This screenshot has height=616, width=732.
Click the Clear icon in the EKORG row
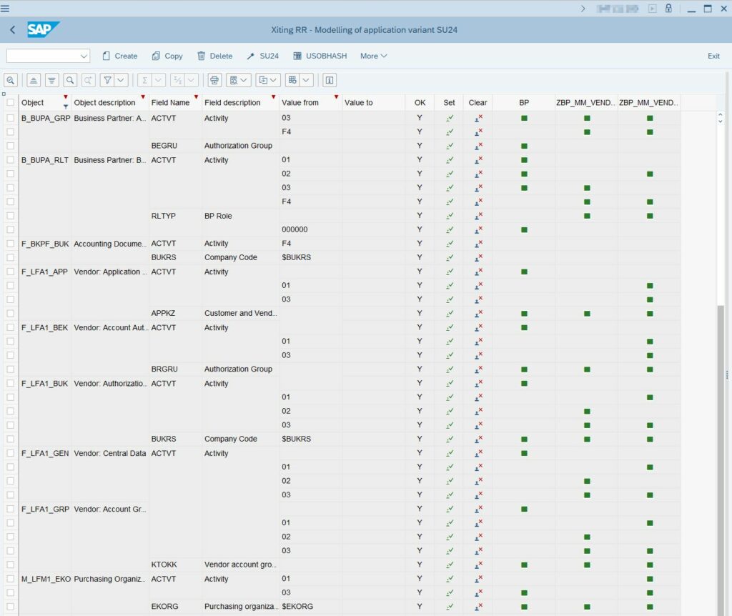(478, 607)
